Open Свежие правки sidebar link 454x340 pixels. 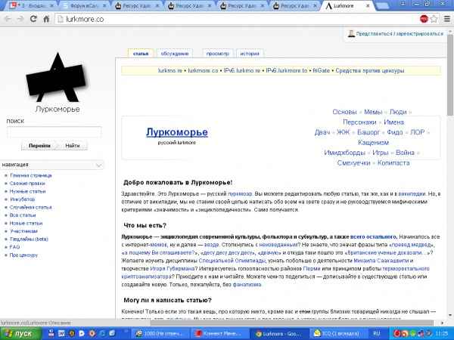(27, 184)
